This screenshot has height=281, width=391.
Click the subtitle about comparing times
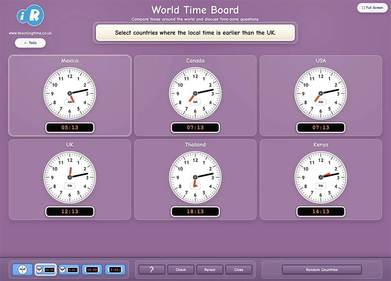pyautogui.click(x=195, y=20)
